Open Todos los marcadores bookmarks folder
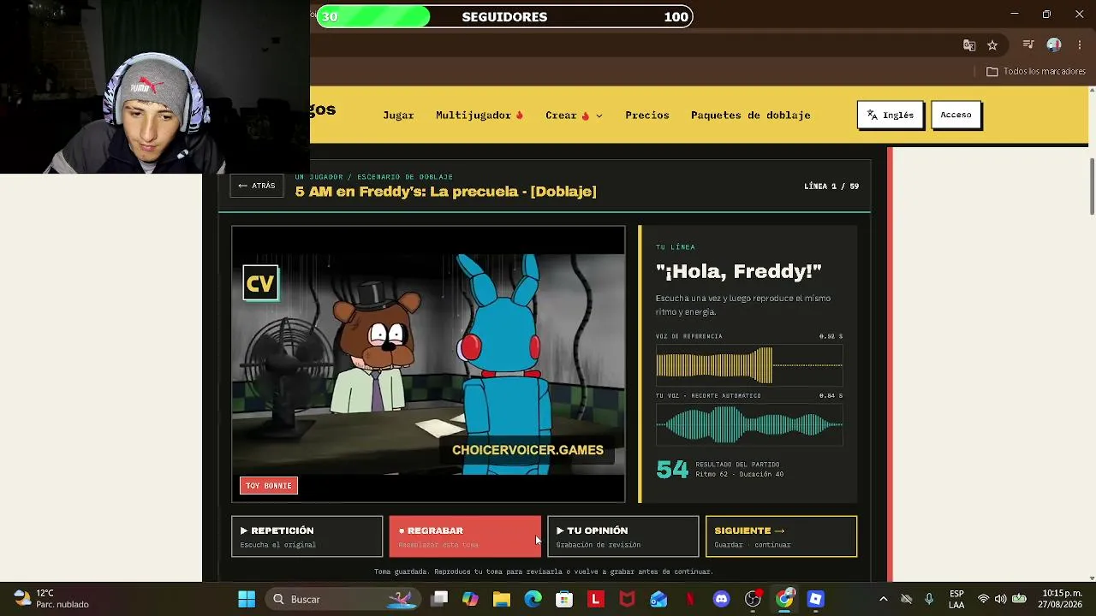The width and height of the screenshot is (1096, 616). coord(1036,72)
